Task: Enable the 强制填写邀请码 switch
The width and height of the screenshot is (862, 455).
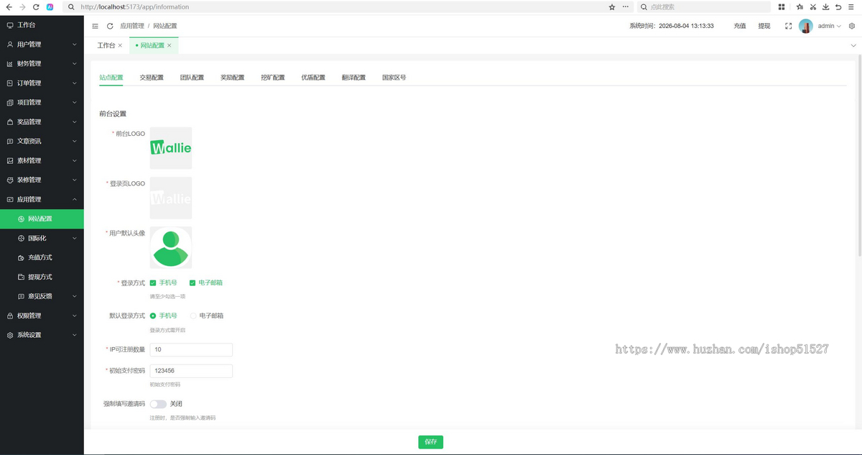Action: [158, 404]
